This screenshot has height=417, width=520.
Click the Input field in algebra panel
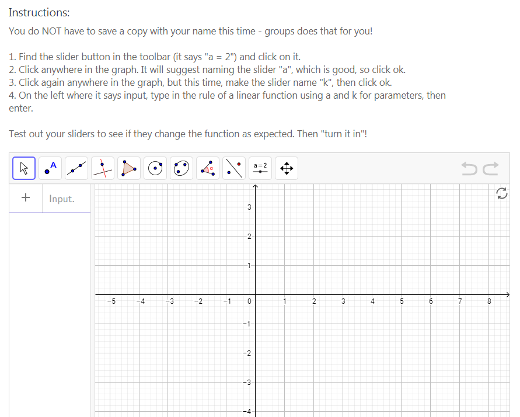pyautogui.click(x=67, y=199)
